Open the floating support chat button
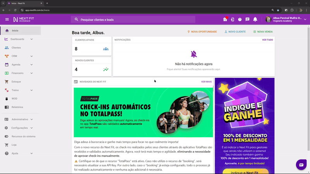 (301, 165)
